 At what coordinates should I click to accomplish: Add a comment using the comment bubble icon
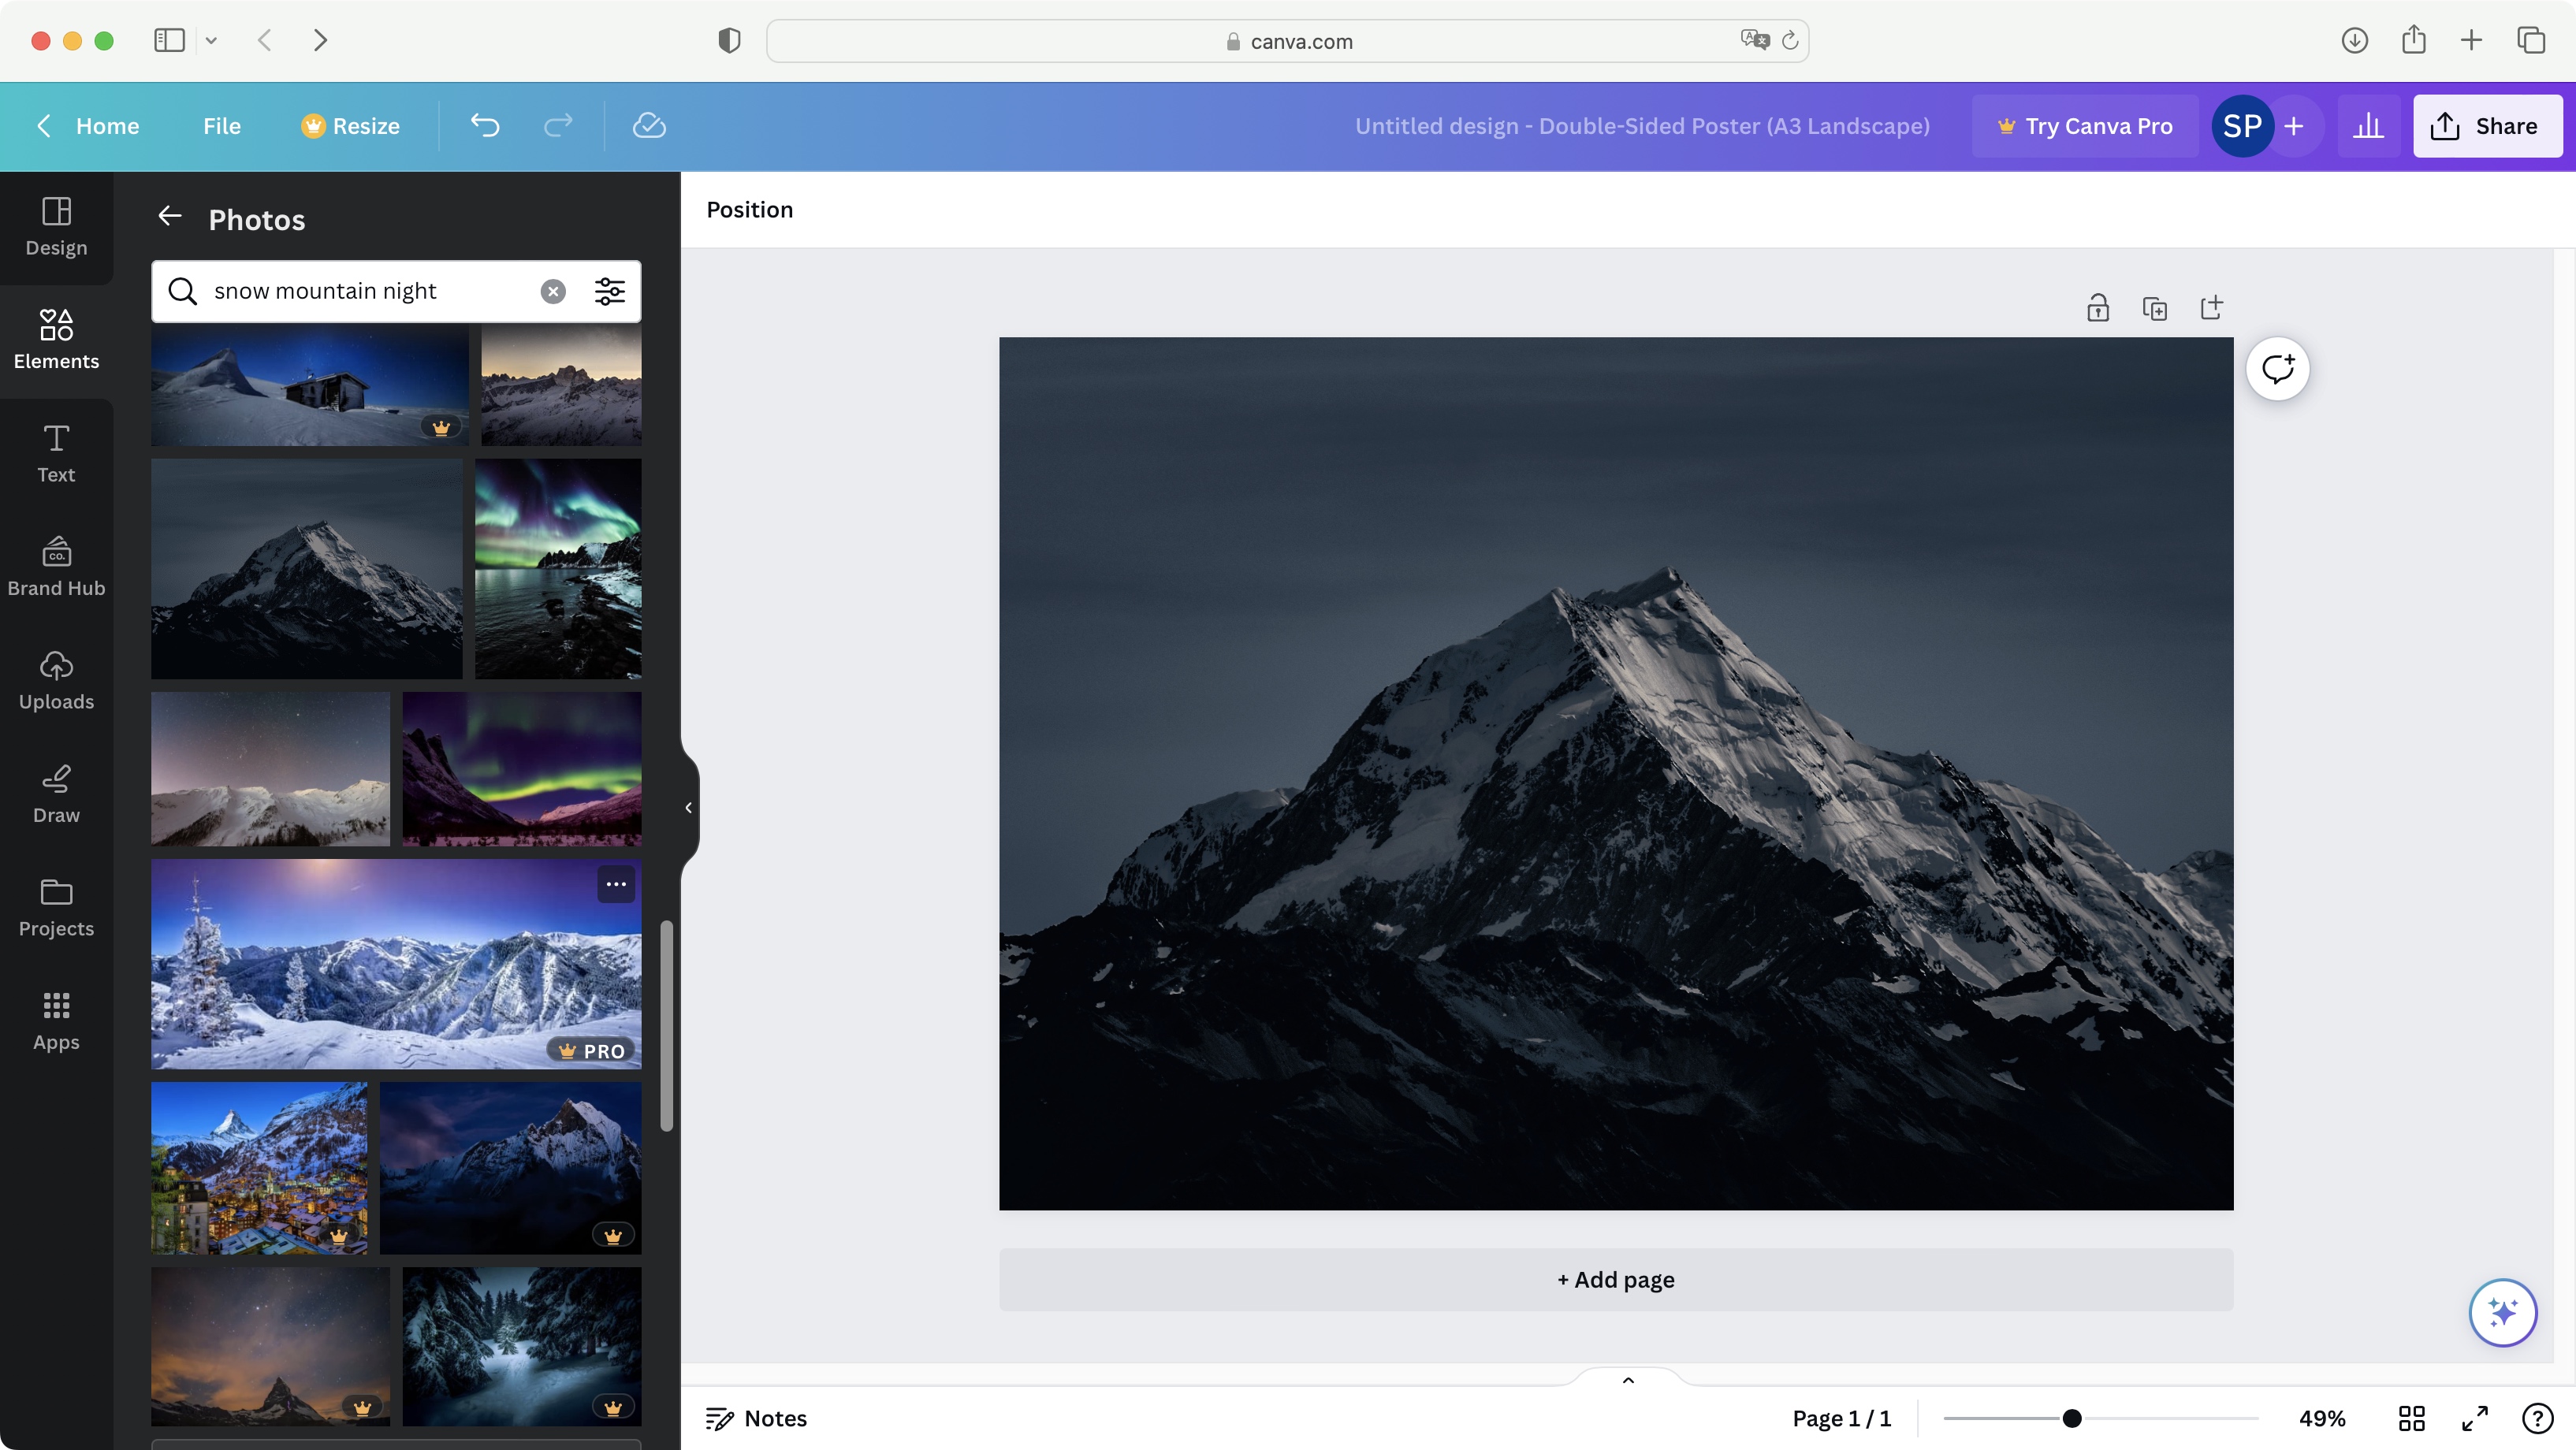click(2278, 368)
